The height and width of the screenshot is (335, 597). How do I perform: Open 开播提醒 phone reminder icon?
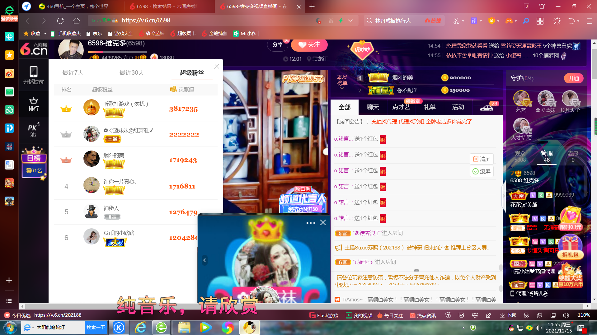pyautogui.click(x=34, y=75)
